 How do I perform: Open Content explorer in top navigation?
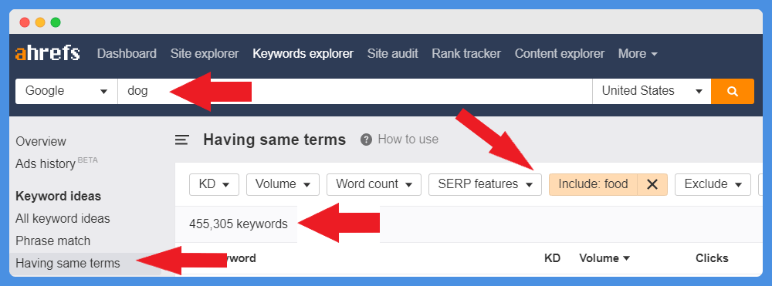pos(559,53)
